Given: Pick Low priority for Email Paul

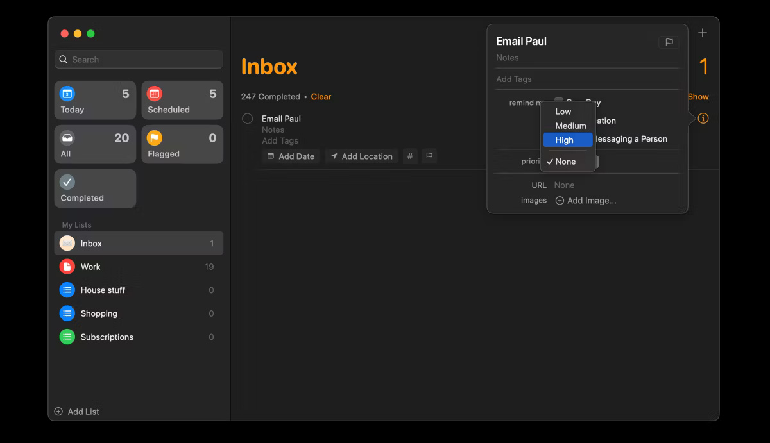Looking at the screenshot, I should coord(563,111).
